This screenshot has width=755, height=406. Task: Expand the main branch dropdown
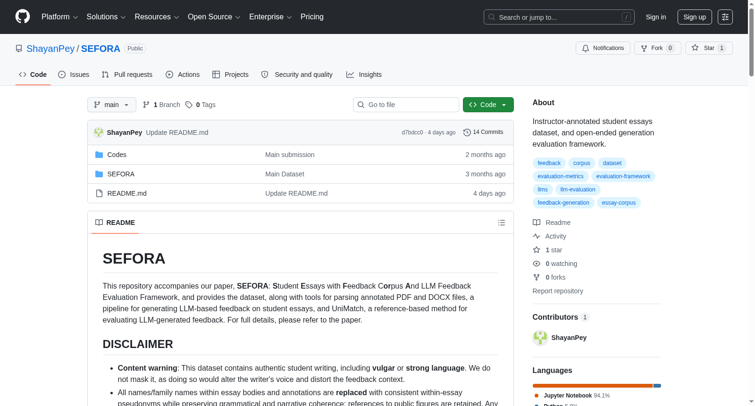coord(112,105)
